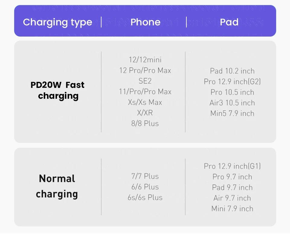Select the Pad column header

[229, 22]
